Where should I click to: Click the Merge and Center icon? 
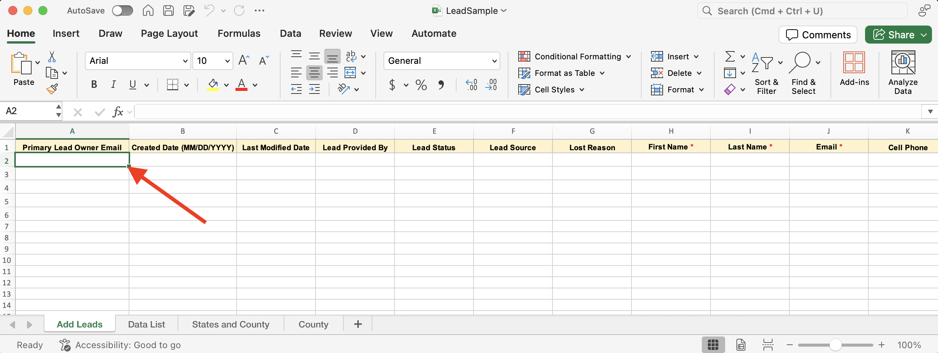350,72
